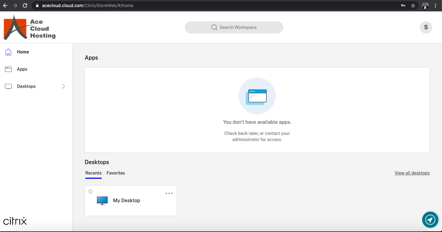Launch My Desktop by clicking its monitor icon
The height and width of the screenshot is (232, 442).
(x=102, y=200)
